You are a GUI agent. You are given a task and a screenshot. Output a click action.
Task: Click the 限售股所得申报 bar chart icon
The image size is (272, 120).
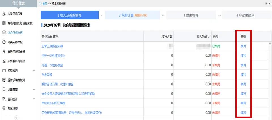pyautogui.click(x=4, y=61)
